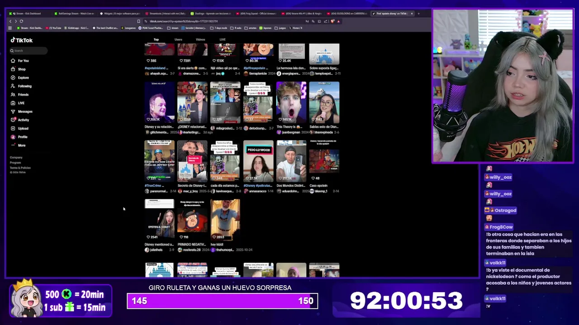Click the Upload plus icon
The height and width of the screenshot is (325, 579).
point(12,129)
